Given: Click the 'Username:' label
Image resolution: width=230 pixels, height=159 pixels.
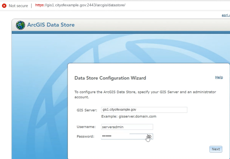Looking at the screenshot, I should tap(86, 127).
